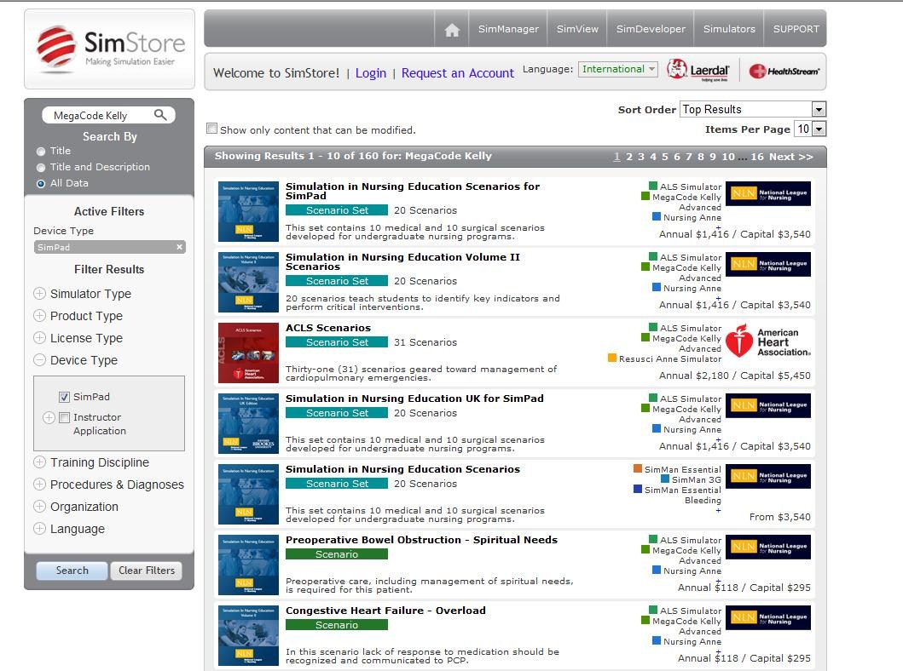The width and height of the screenshot is (903, 671).
Task: Click SimMan 3G blue swatch
Action: pyautogui.click(x=665, y=479)
